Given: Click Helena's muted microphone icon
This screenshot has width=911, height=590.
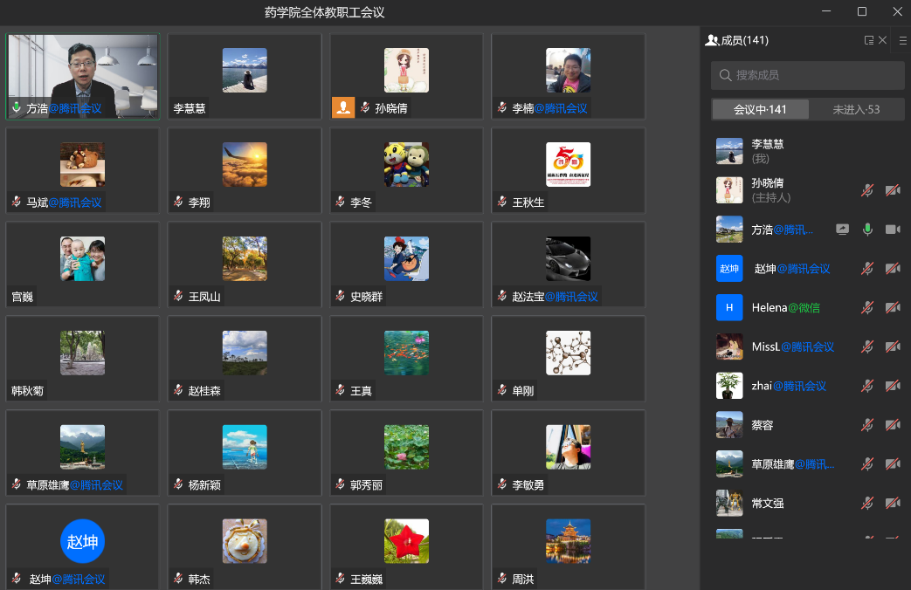Looking at the screenshot, I should (867, 307).
